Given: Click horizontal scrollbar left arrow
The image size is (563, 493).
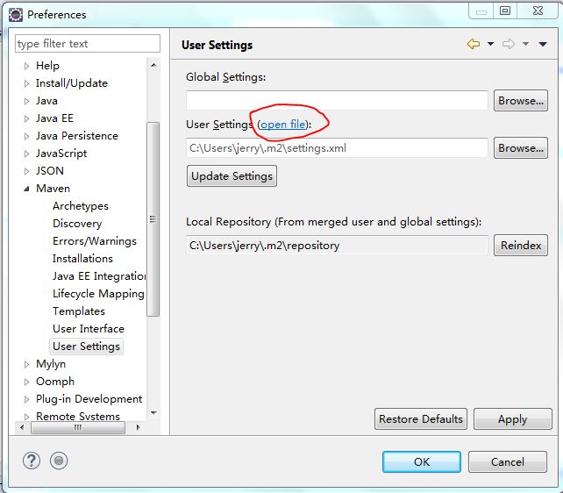Looking at the screenshot, I should click(x=22, y=427).
